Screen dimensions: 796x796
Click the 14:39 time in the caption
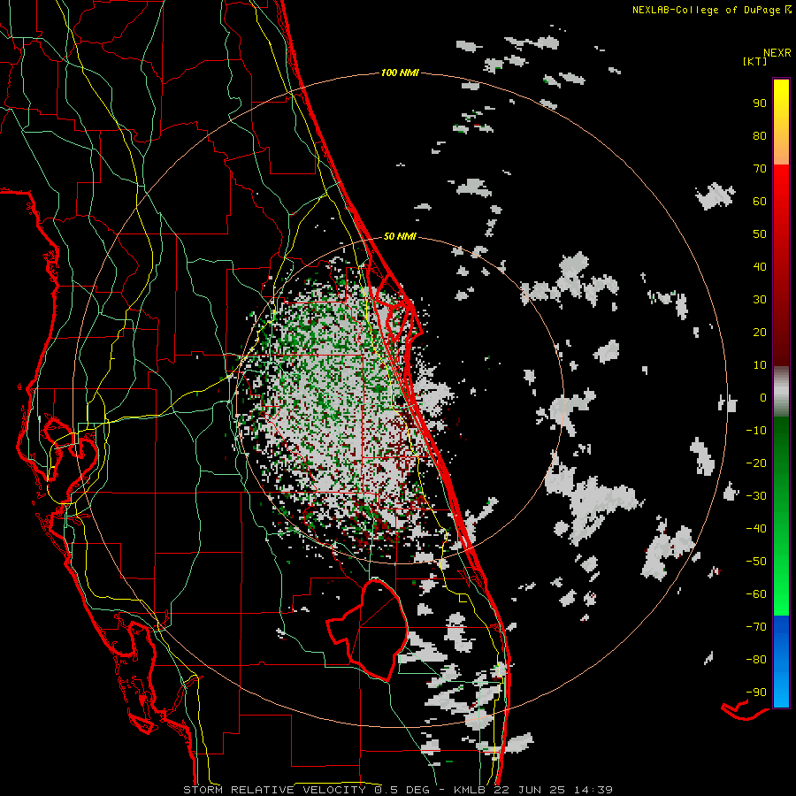594,790
